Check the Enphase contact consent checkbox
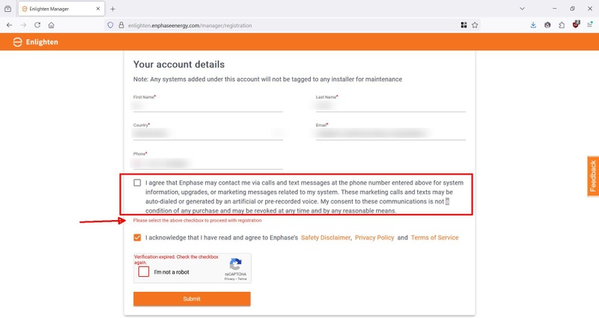The width and height of the screenshot is (599, 318). coord(137,183)
